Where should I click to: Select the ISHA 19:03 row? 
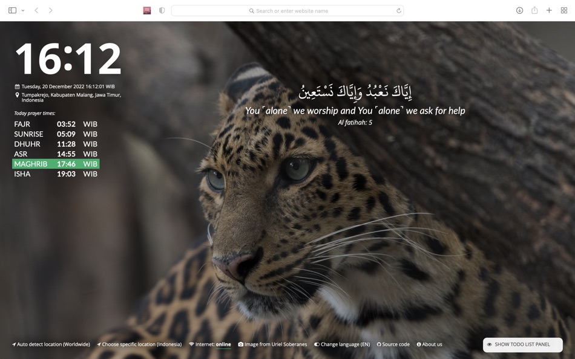(56, 173)
